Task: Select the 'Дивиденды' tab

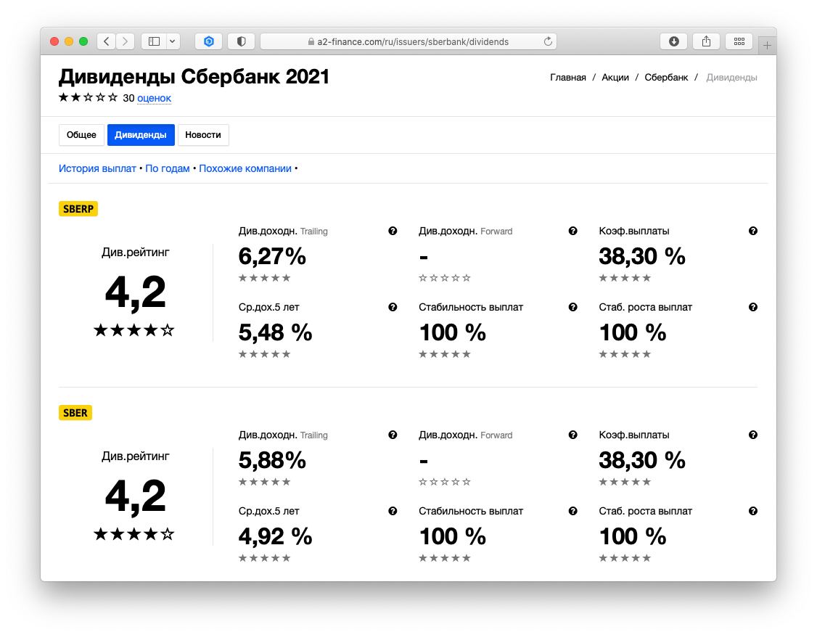Action: click(141, 134)
